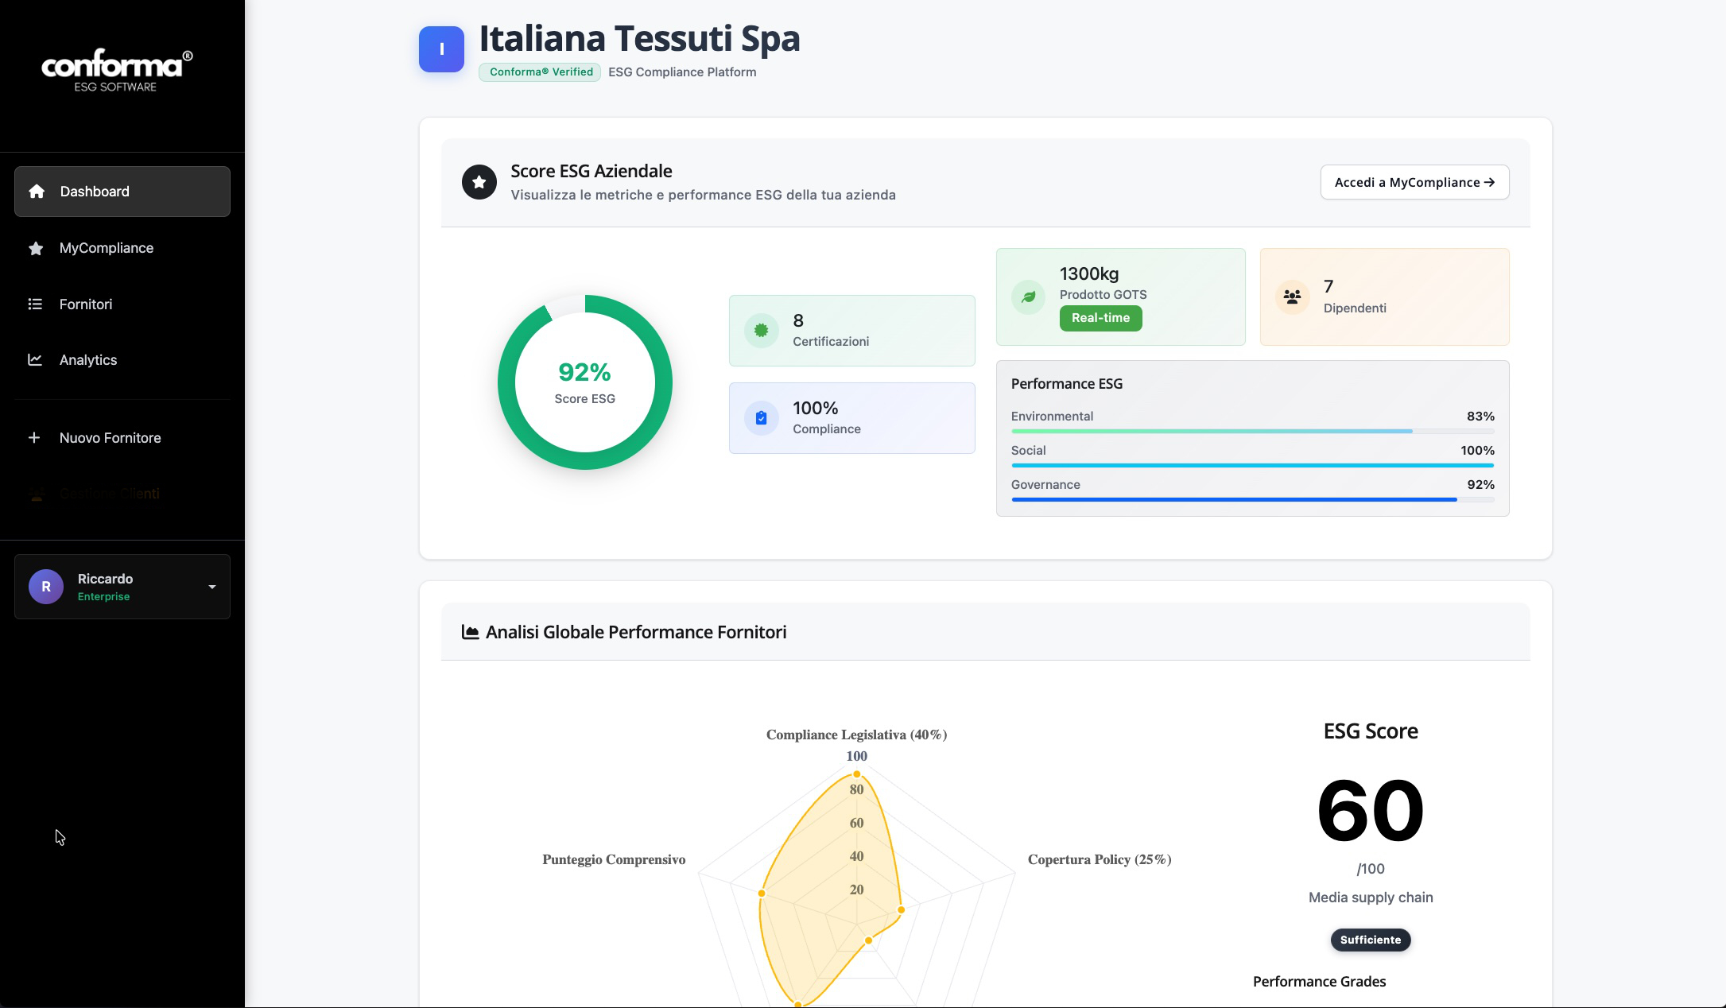Click the 1300kg value in GOTS card
Viewport: 1726px width, 1008px height.
point(1088,273)
